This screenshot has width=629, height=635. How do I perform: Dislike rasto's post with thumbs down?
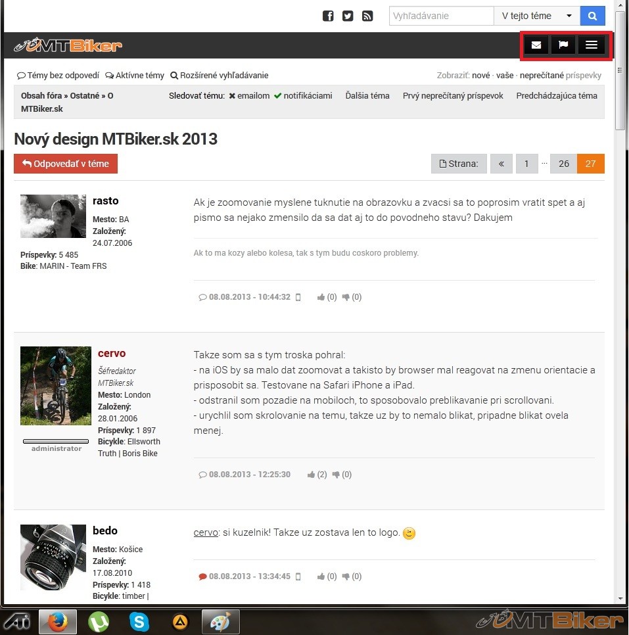click(346, 297)
